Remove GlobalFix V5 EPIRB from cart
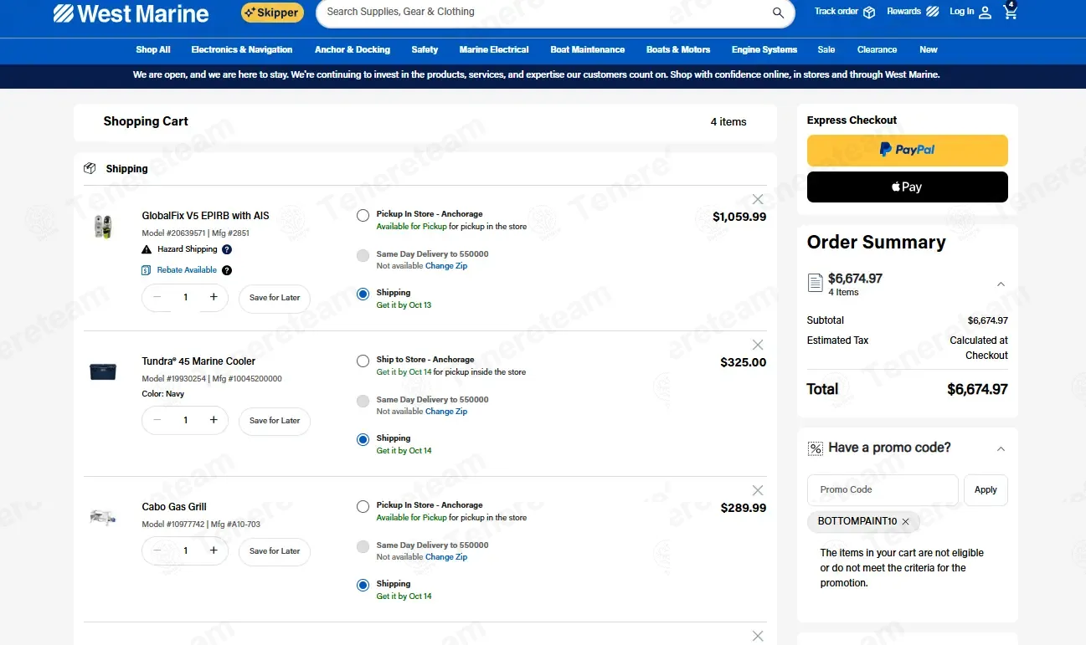1086x645 pixels. coord(758,199)
